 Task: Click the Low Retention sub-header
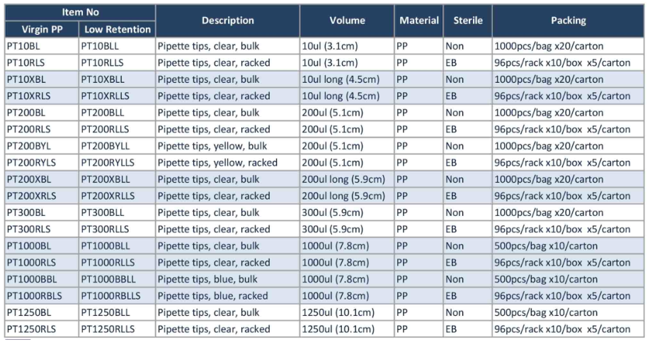tap(117, 30)
